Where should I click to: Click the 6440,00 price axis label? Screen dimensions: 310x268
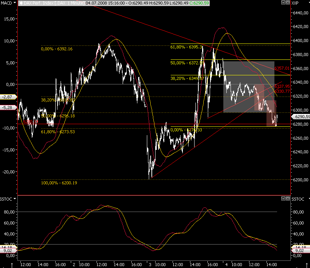(x=301, y=13)
